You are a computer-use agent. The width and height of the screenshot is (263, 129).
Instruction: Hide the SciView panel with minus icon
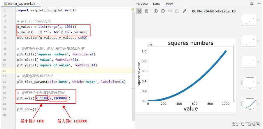click(x=259, y=4)
